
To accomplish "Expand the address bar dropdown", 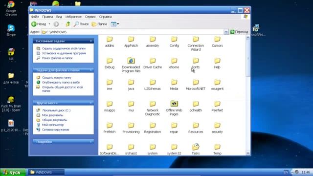I will click(x=226, y=32).
